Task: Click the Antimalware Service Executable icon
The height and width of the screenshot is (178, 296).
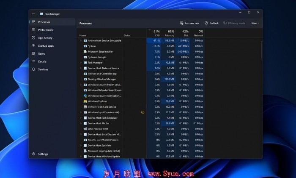Action: pos(85,40)
